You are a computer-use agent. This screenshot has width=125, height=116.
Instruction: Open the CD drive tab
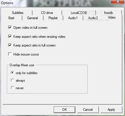47,13
